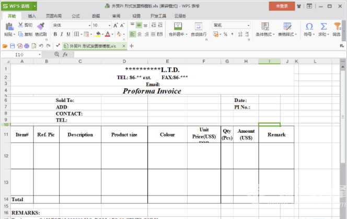Click the Sum (求和) sigma icon

click(323, 27)
